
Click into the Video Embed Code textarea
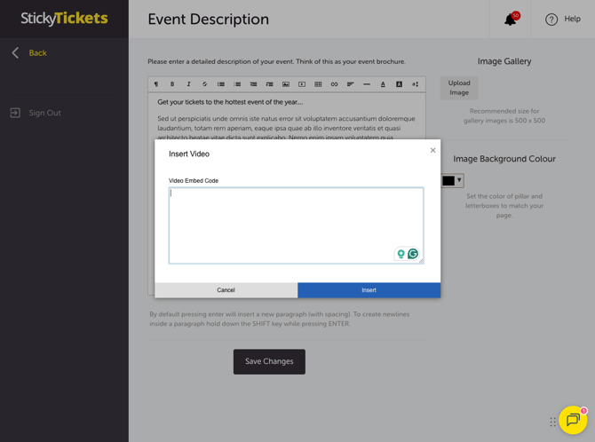coord(296,225)
